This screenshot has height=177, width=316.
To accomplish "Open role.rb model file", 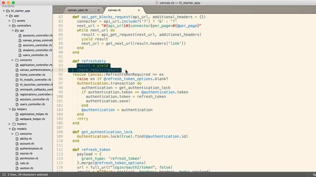I will tap(24, 163).
